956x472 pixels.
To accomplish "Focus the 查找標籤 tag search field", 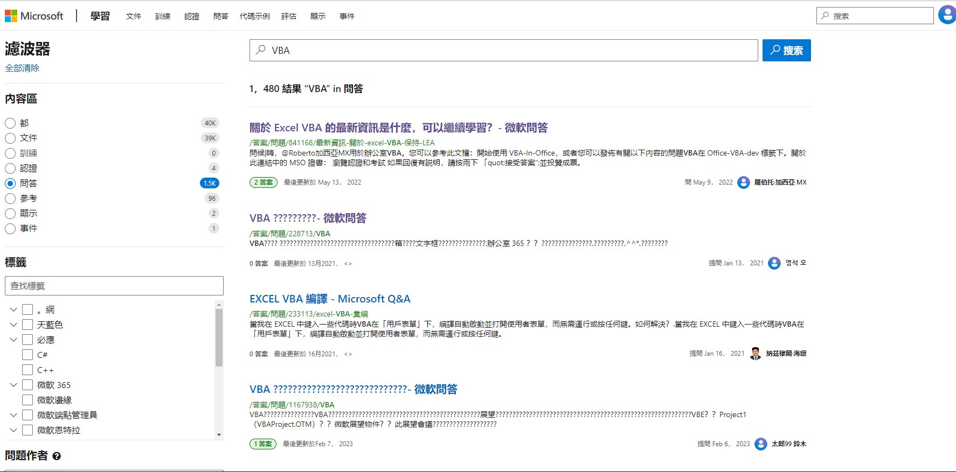I will (x=114, y=286).
